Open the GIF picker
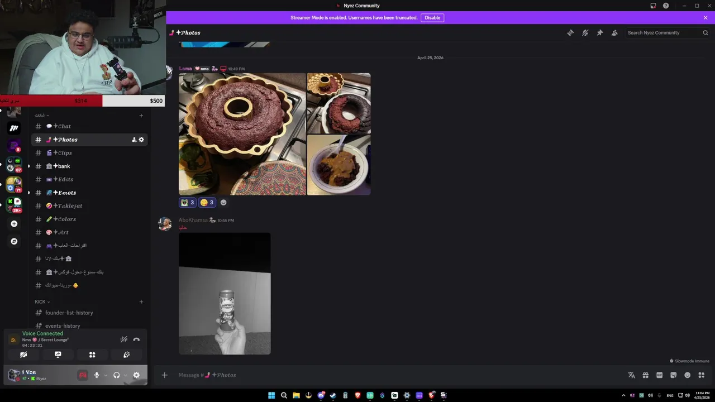The height and width of the screenshot is (402, 715). click(659, 375)
